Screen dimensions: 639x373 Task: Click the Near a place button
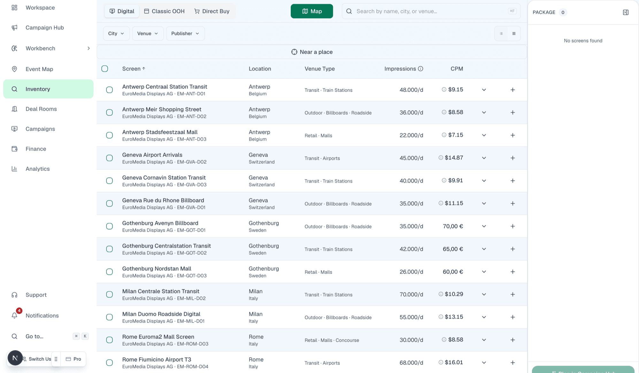pos(312,52)
